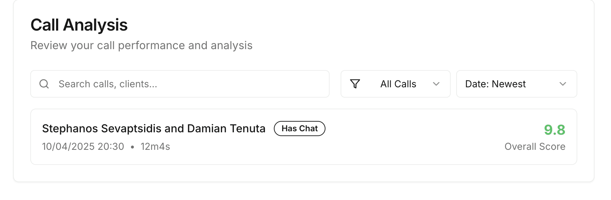Screen dimensions: 611x200
Task: Click the call date 10/04/2025 20:30
Action: click(x=83, y=146)
